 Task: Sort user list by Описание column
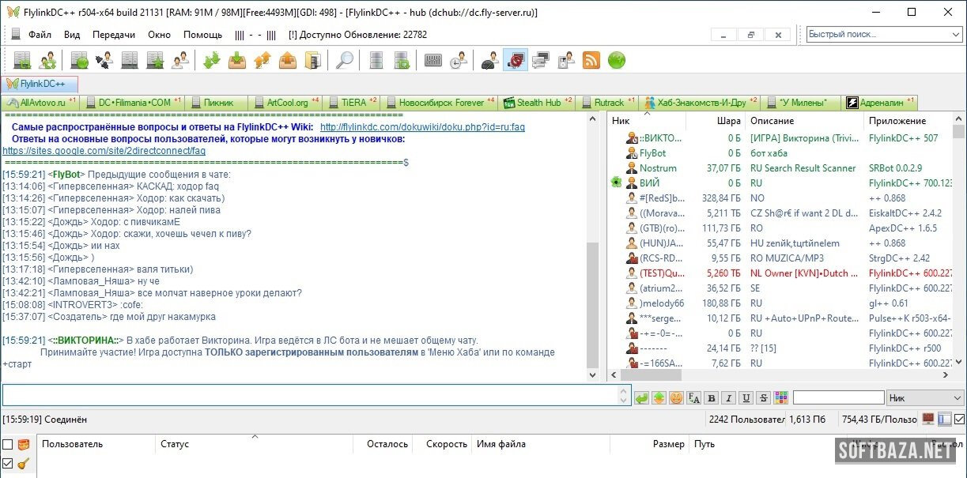pos(804,121)
